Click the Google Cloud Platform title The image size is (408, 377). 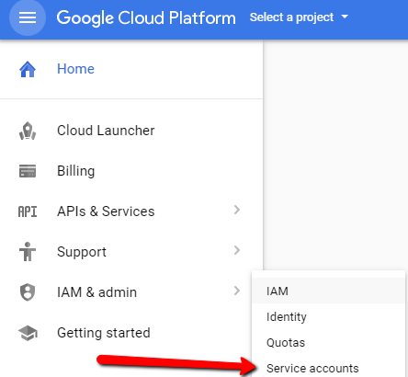coord(146,17)
